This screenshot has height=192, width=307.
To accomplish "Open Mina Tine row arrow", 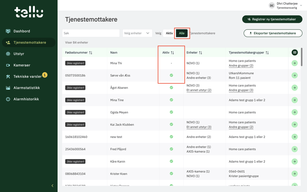I will (x=295, y=100).
